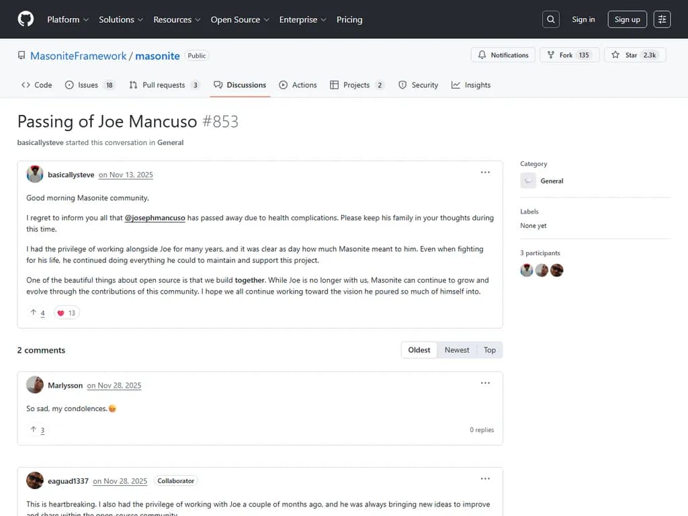The image size is (688, 516).
Task: Click basicallysteve's avatar in the post
Action: 35,175
